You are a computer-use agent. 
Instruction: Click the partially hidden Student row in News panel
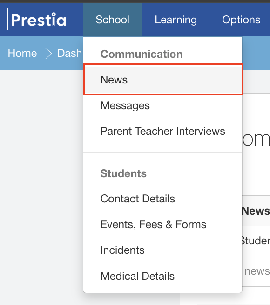click(x=256, y=241)
